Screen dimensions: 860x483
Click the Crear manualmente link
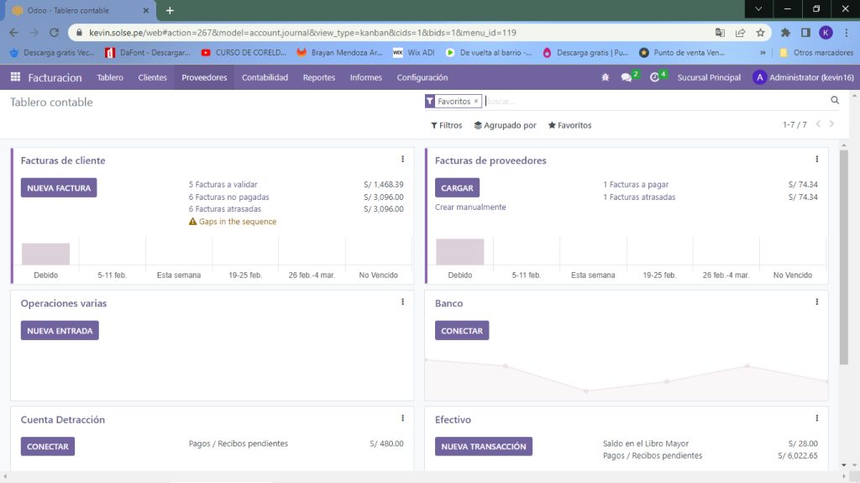point(470,207)
